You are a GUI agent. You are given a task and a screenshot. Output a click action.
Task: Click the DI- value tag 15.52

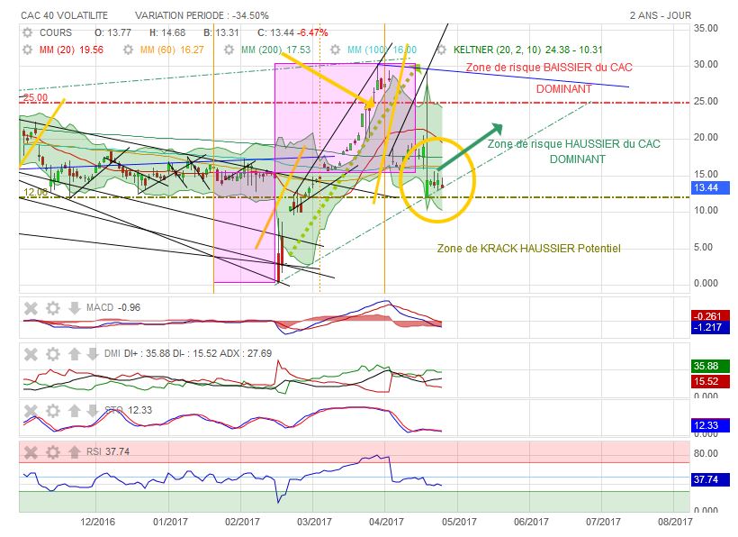click(x=710, y=381)
